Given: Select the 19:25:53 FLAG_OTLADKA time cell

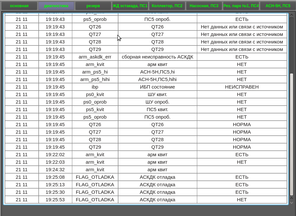Looking at the screenshot, I should tap(55, 200).
